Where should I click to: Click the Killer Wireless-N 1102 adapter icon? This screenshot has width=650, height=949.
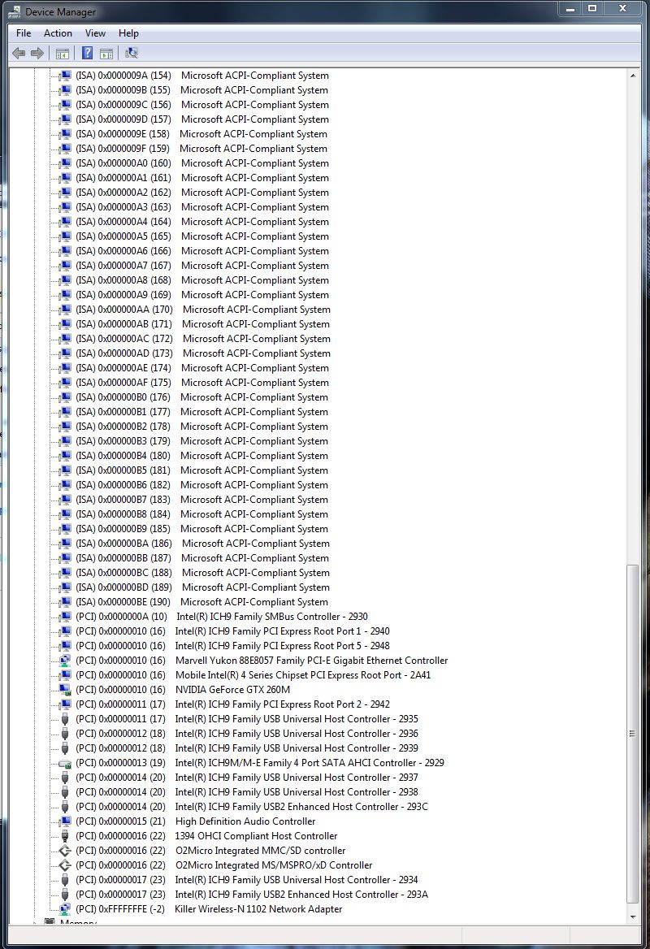65,909
